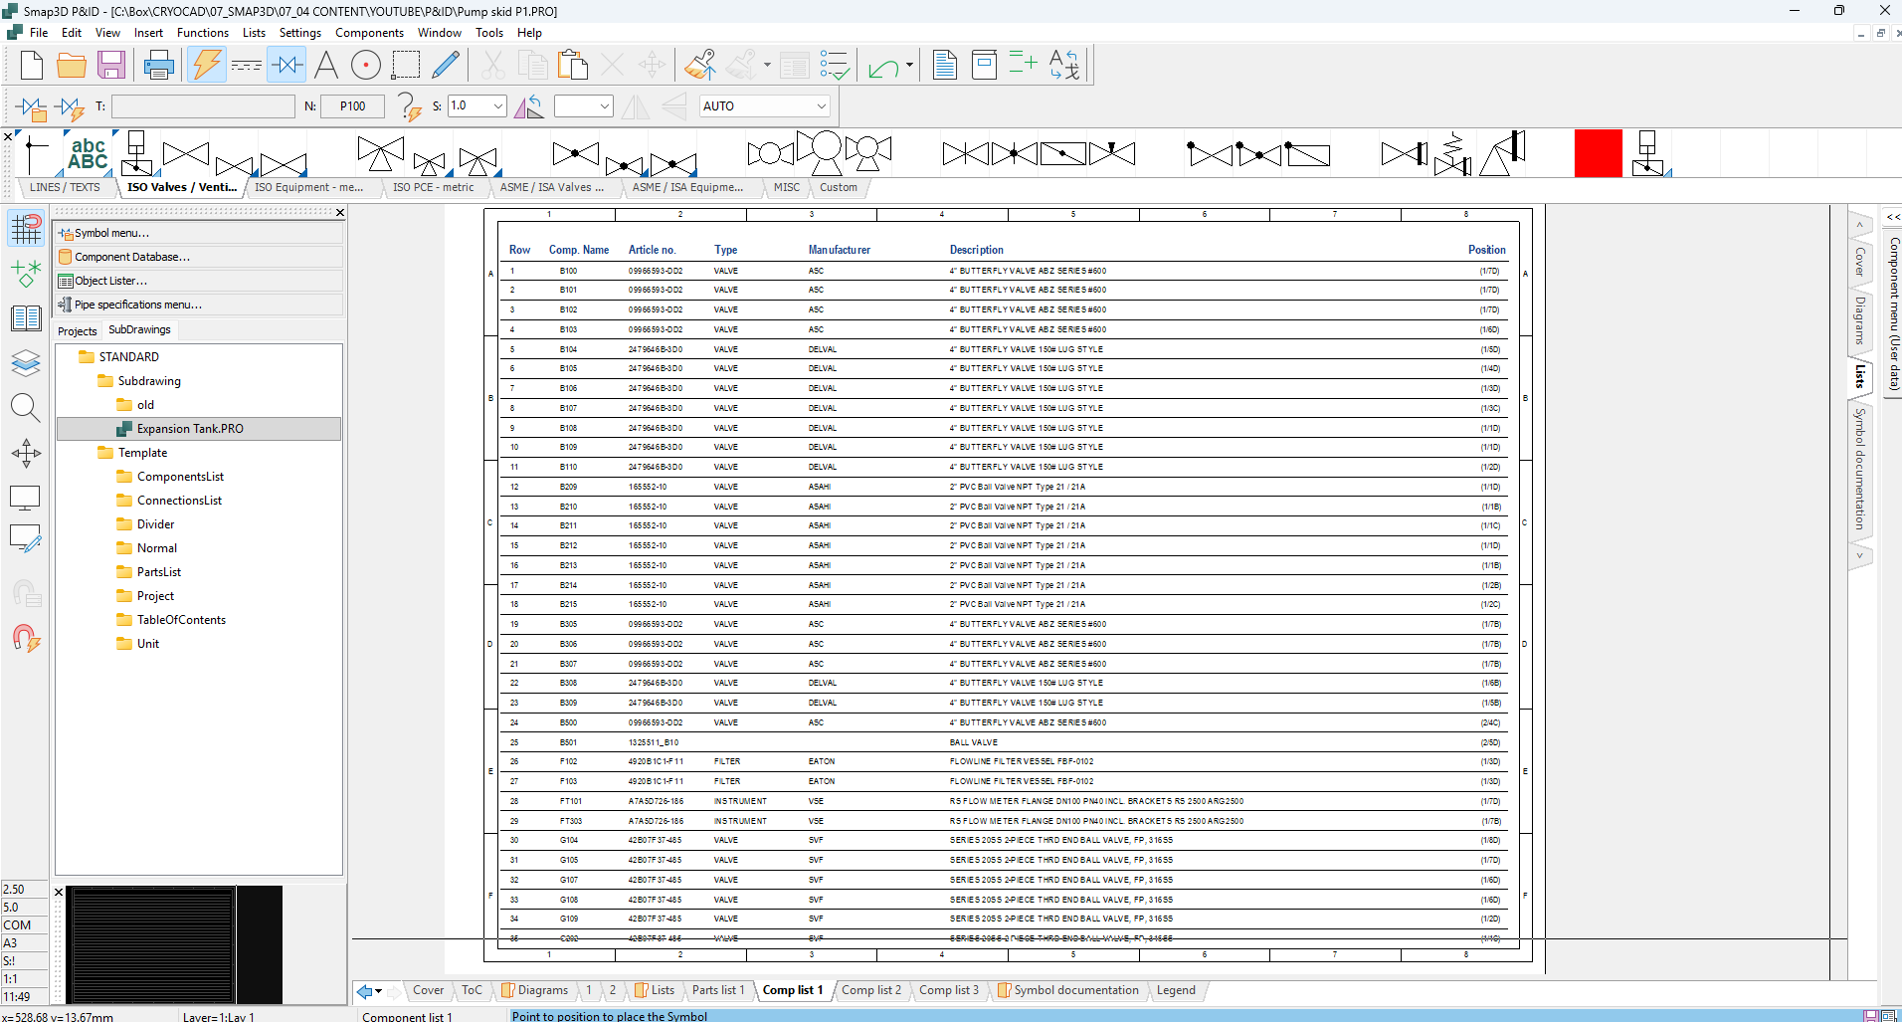Toggle the lightning bolt tool

coord(206,66)
